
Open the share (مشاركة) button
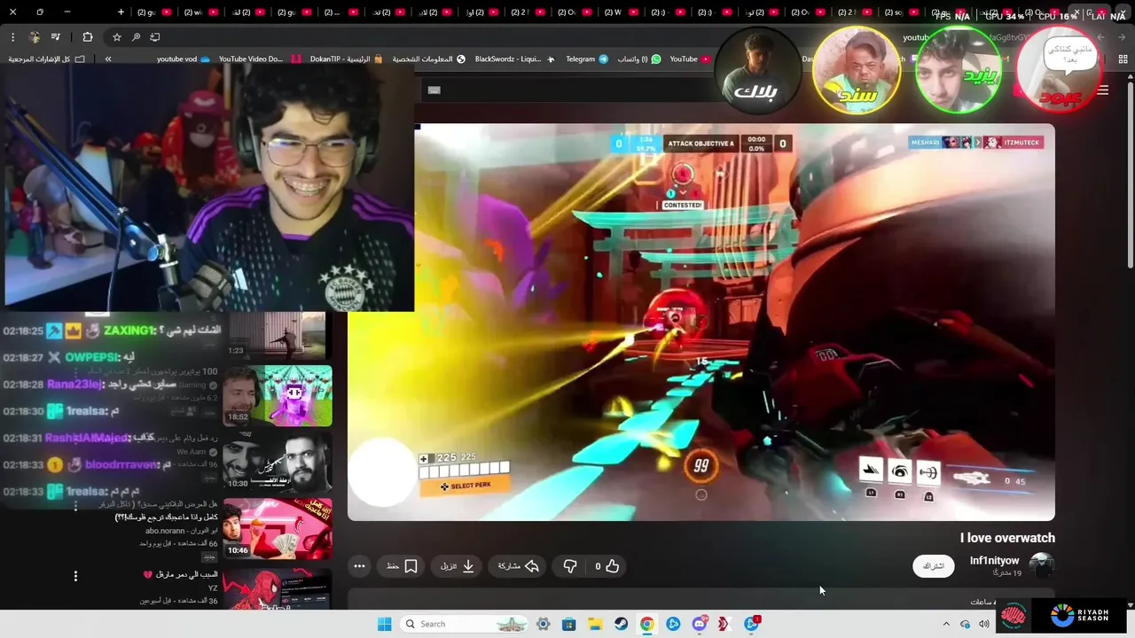pos(519,566)
